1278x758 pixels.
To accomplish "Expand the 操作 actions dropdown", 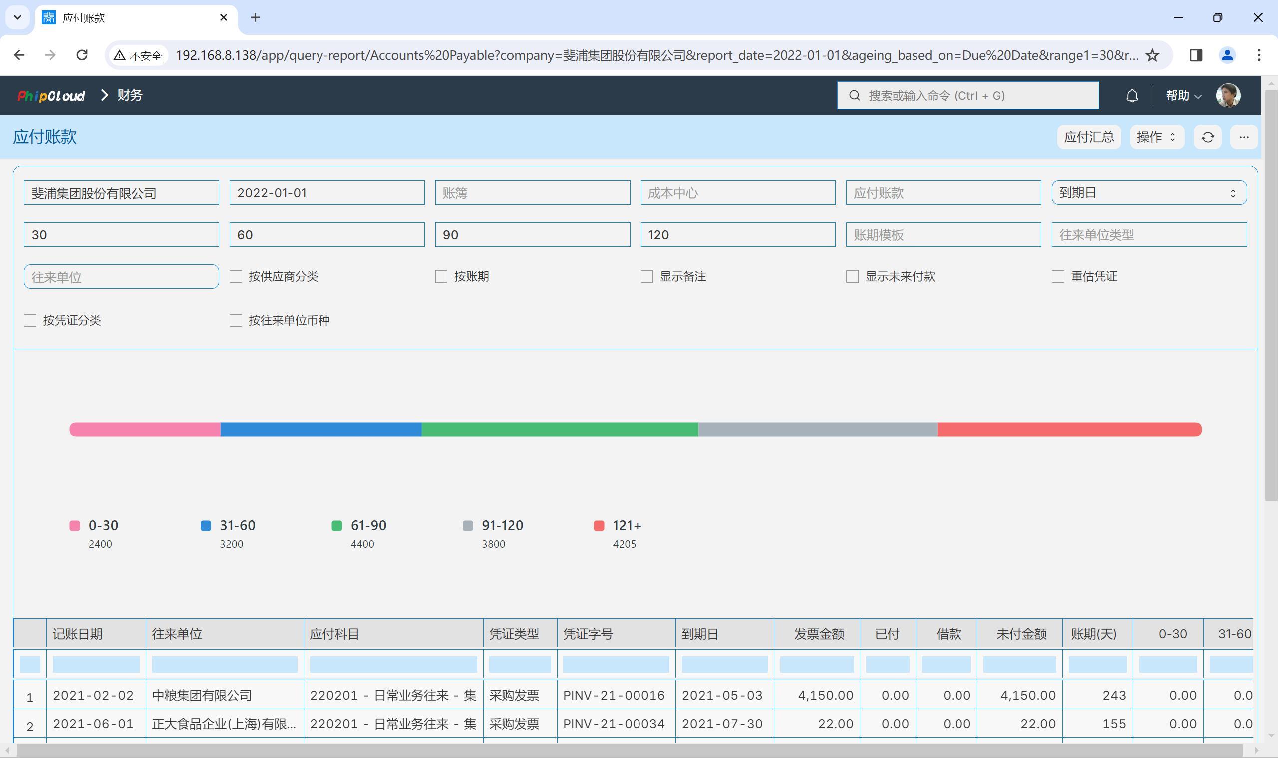I will [1157, 137].
